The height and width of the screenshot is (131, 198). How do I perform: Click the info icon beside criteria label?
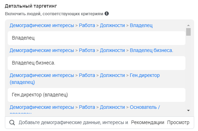107,14
